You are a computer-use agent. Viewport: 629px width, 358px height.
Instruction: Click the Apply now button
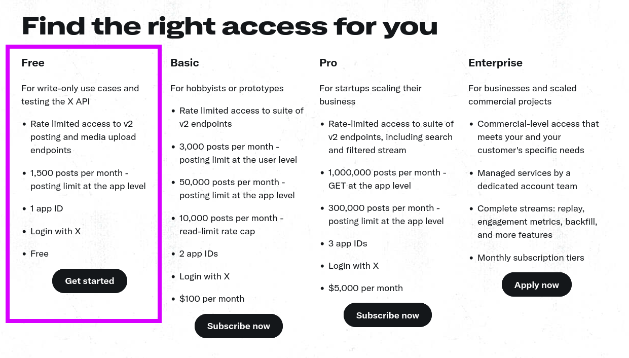(x=536, y=285)
